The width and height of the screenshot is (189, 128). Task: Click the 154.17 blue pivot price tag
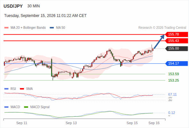[x=177, y=63]
